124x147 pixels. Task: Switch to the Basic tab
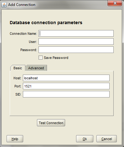tap(18, 68)
